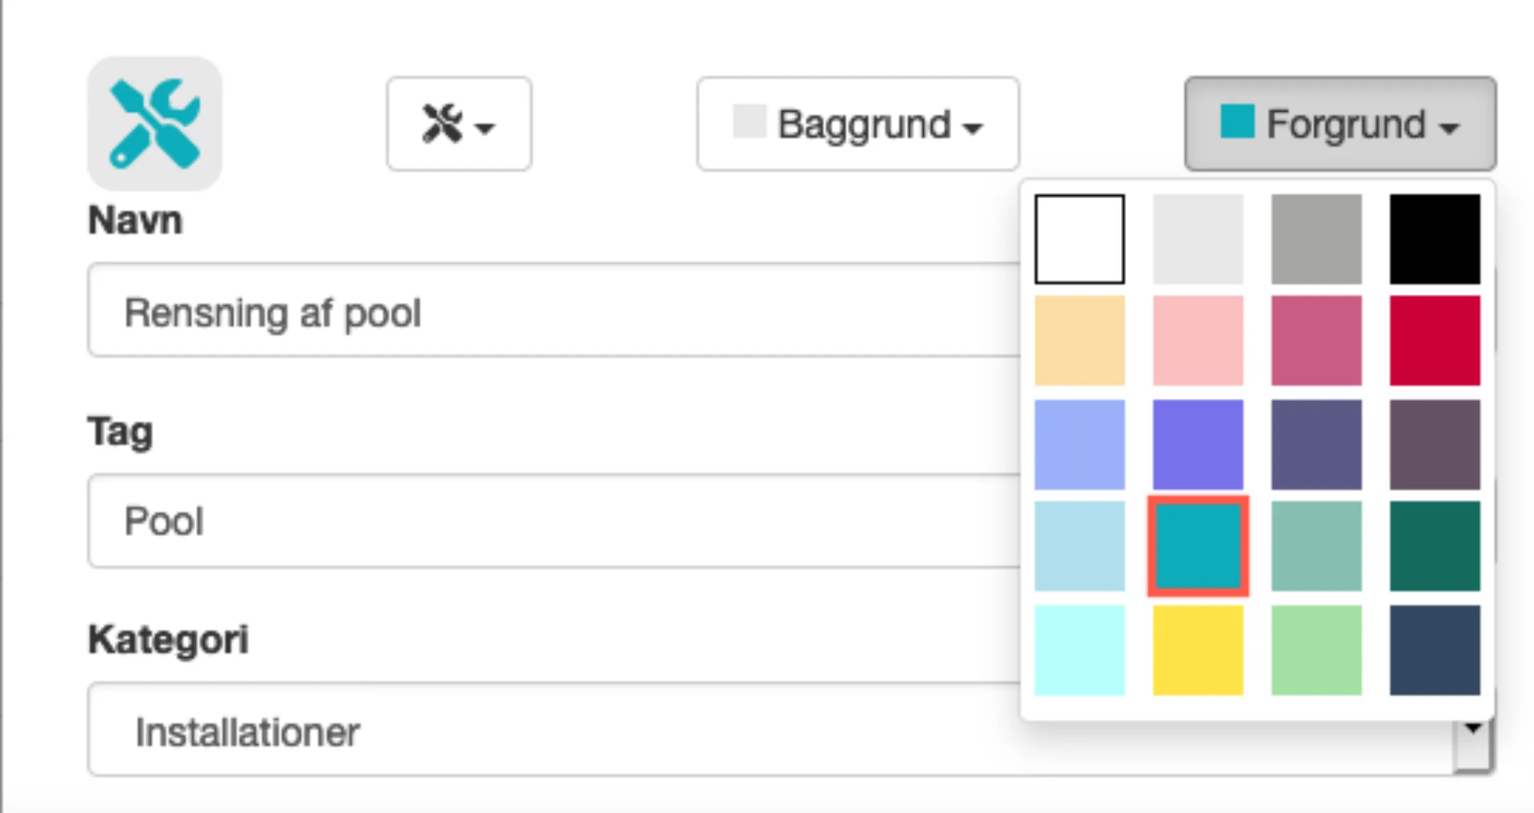
Task: Choose the dark navy swatch
Action: point(1434,650)
